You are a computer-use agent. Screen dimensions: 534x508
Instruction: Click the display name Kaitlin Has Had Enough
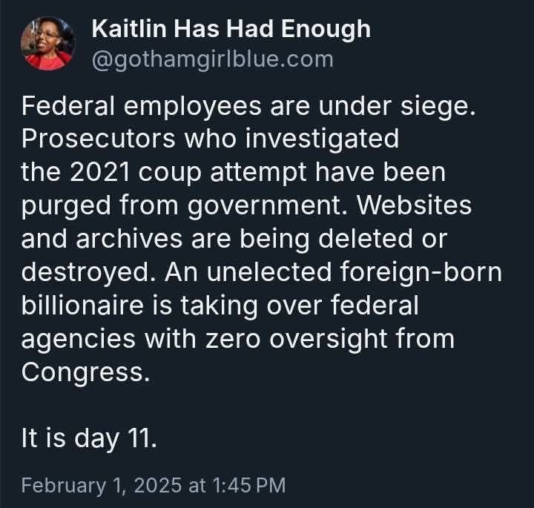[x=231, y=29]
